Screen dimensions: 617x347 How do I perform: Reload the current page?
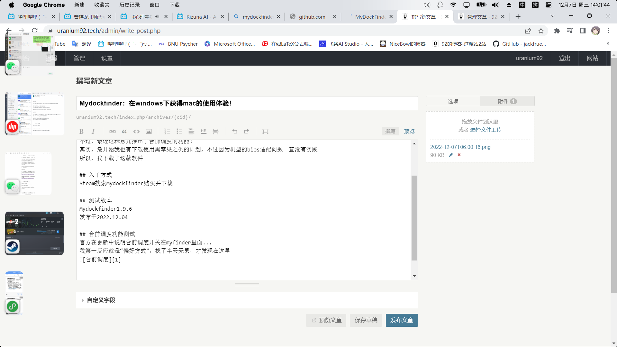click(35, 31)
